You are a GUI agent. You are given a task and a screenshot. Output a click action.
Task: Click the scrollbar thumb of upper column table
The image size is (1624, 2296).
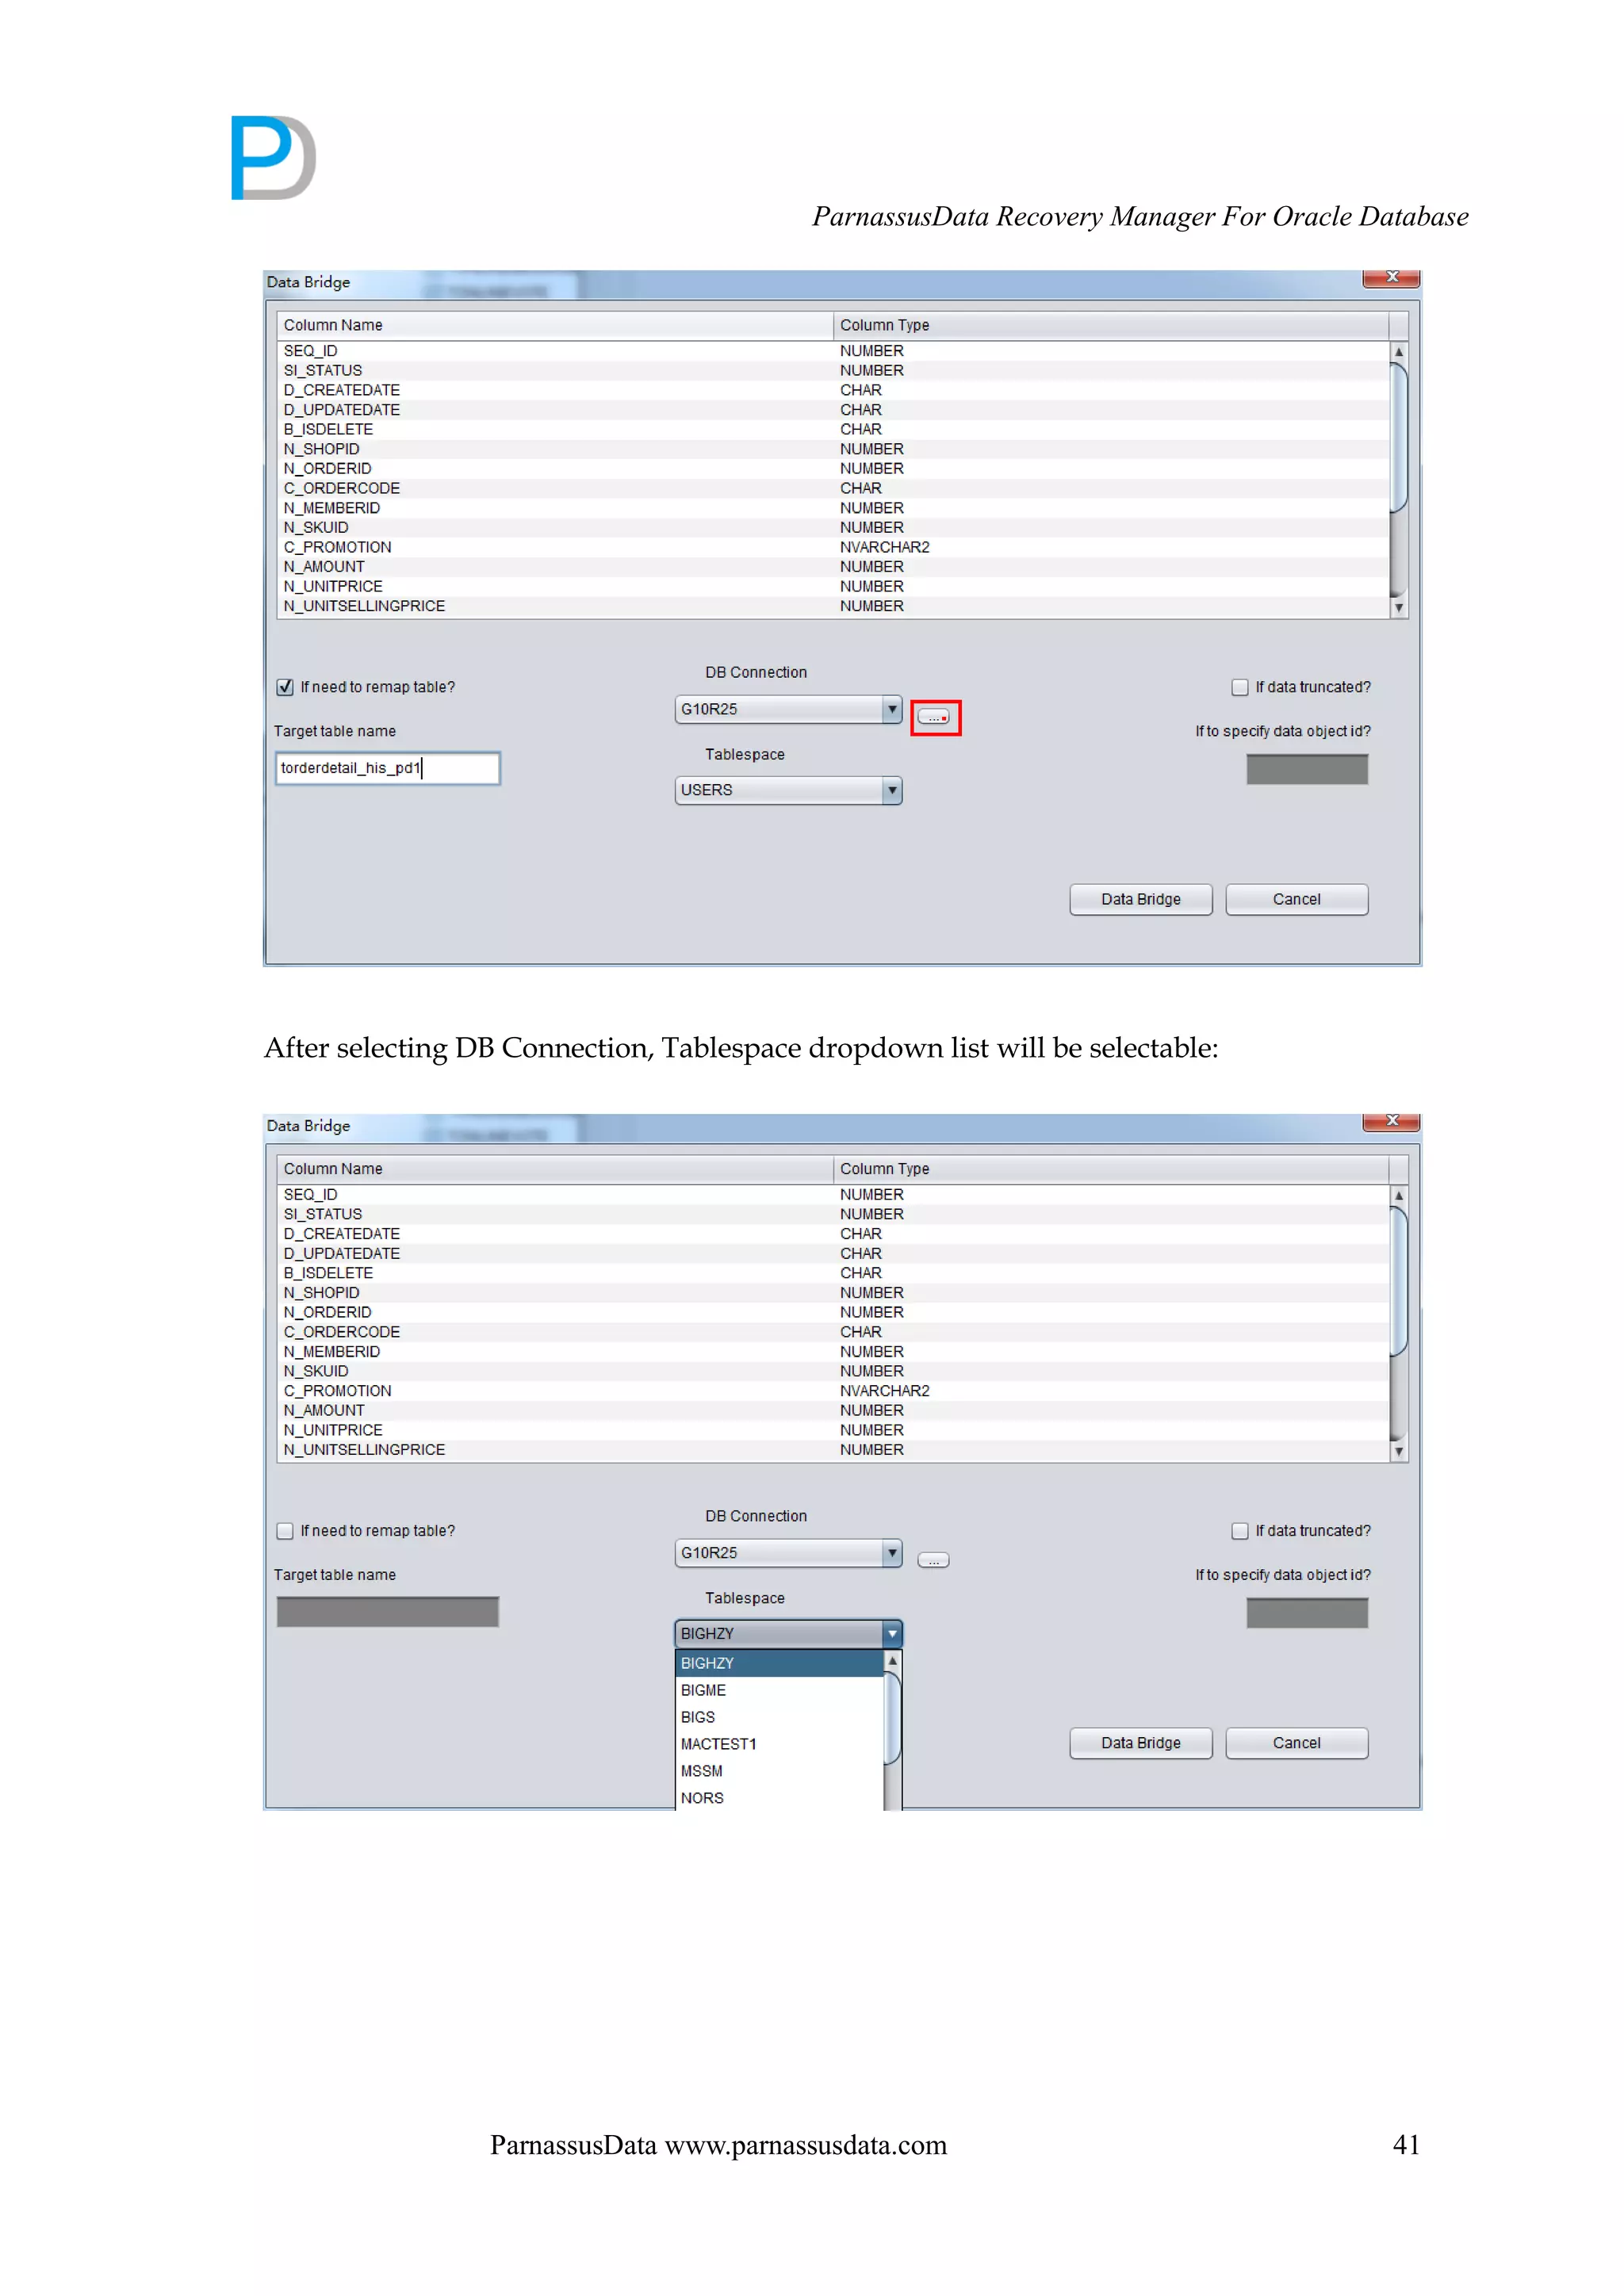[x=1399, y=438]
